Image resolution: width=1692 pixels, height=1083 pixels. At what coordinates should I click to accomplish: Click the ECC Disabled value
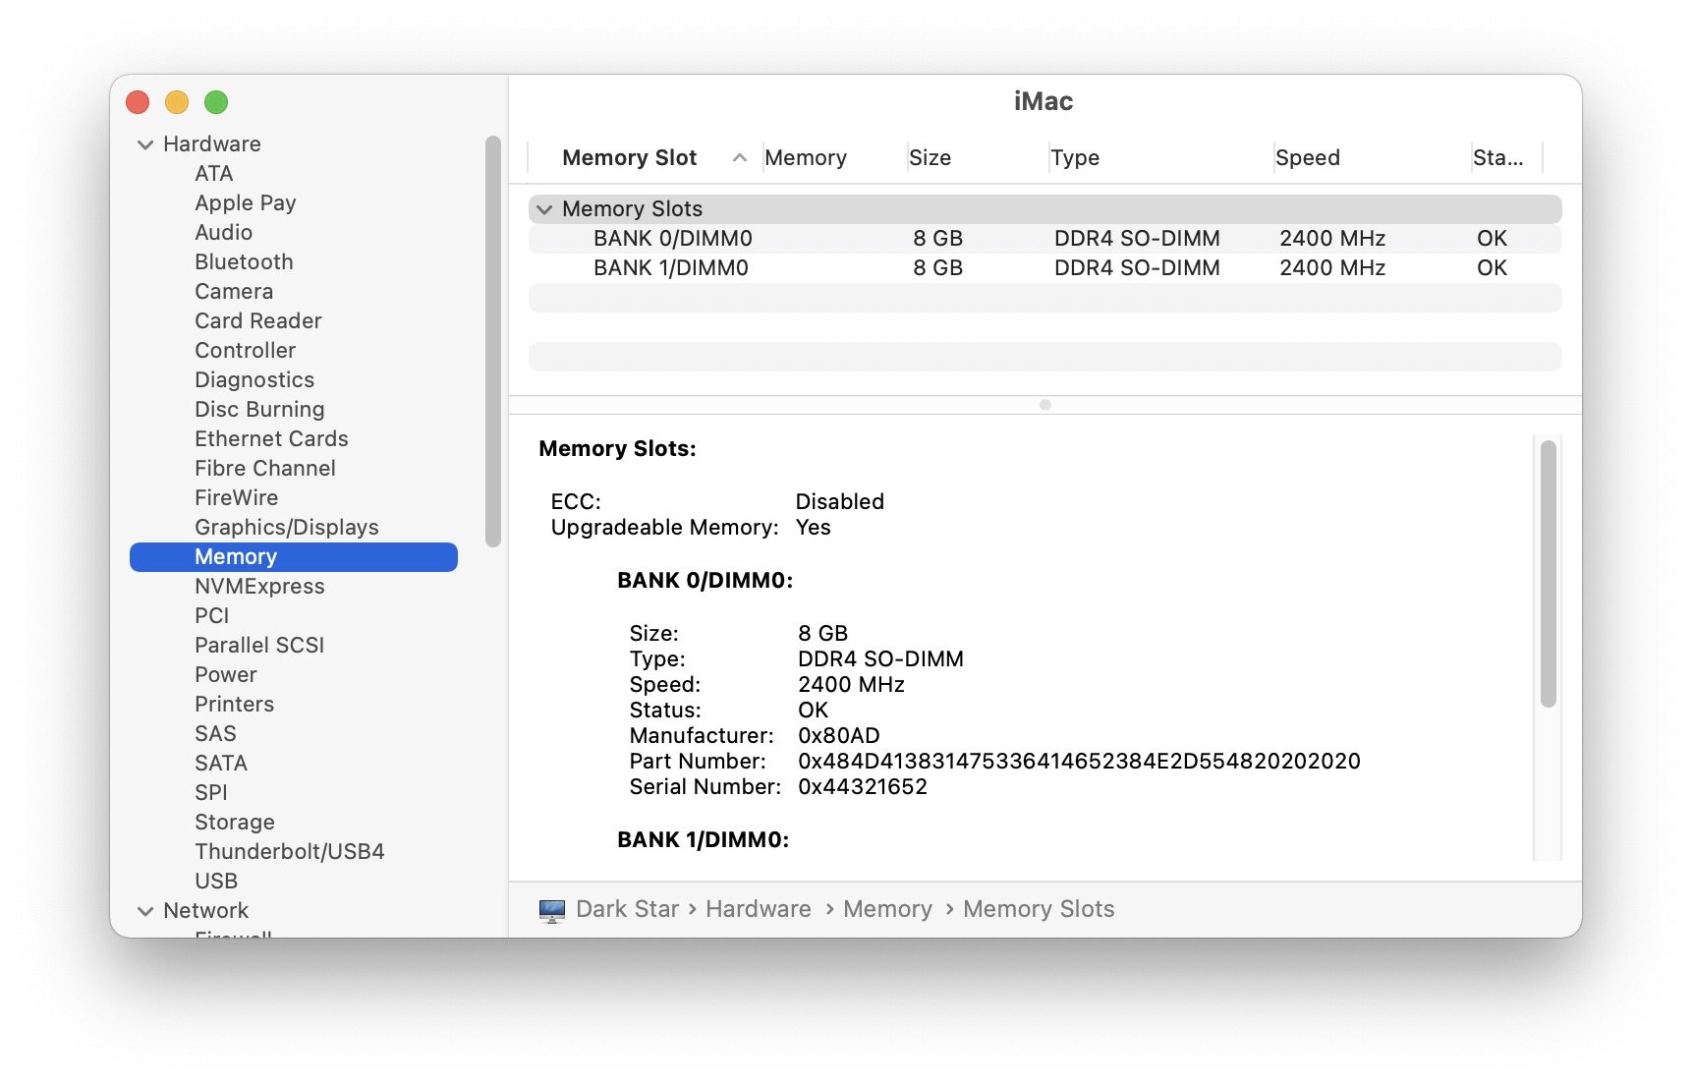click(x=840, y=502)
